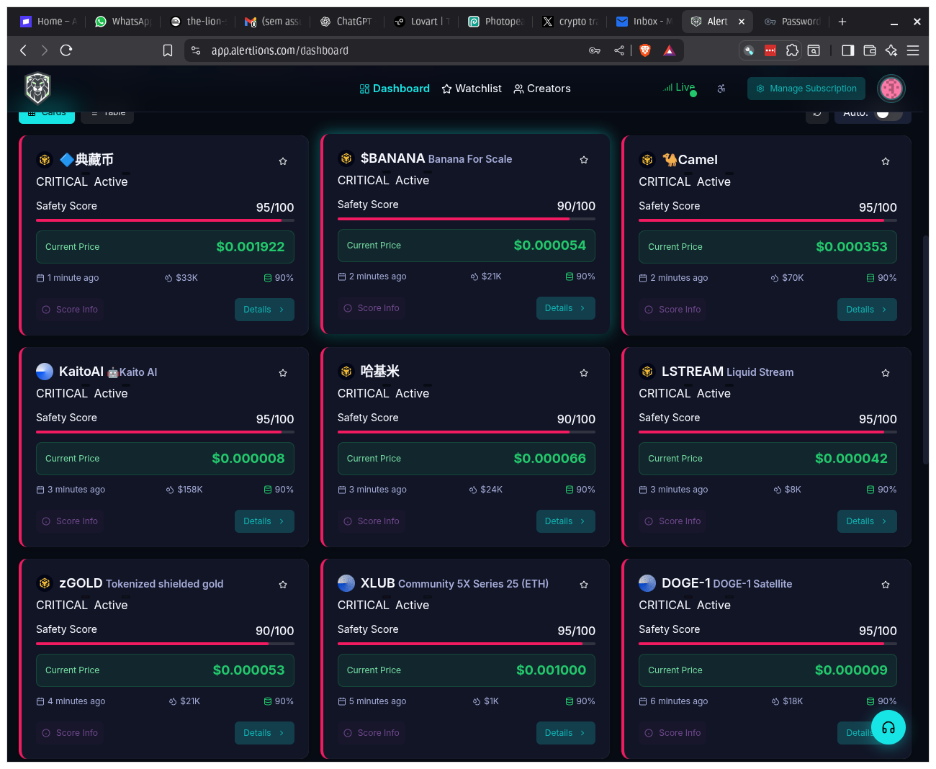Image resolution: width=936 pixels, height=769 pixels.
Task: Open the browser hamburger menu
Action: coord(913,50)
